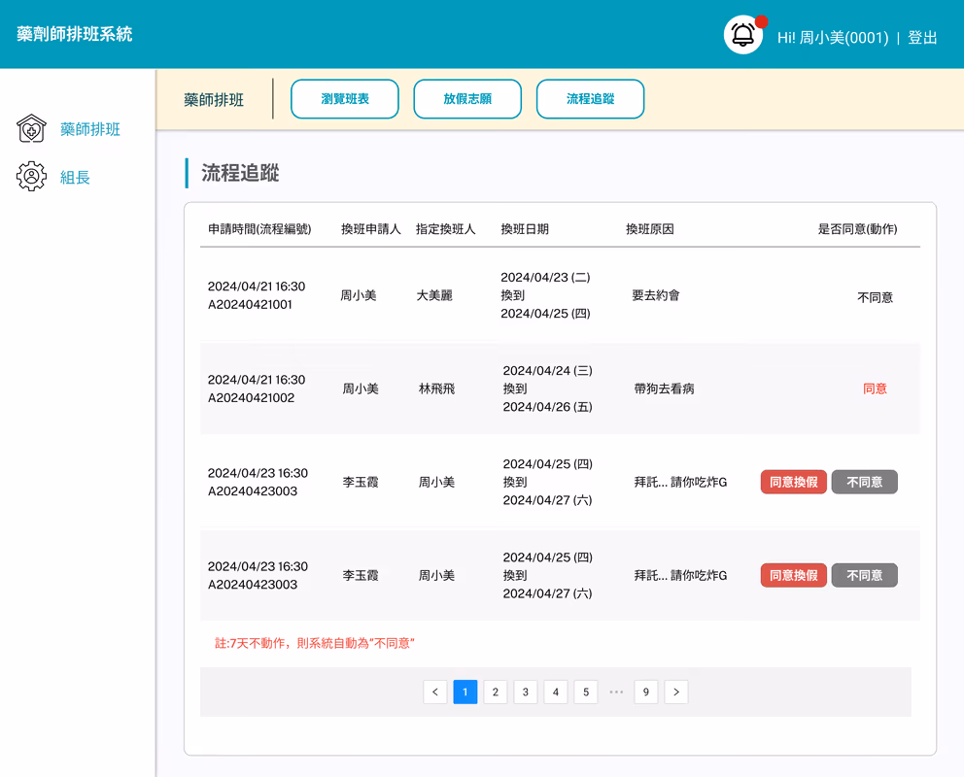Click the 指定換班人 column header

click(x=446, y=229)
